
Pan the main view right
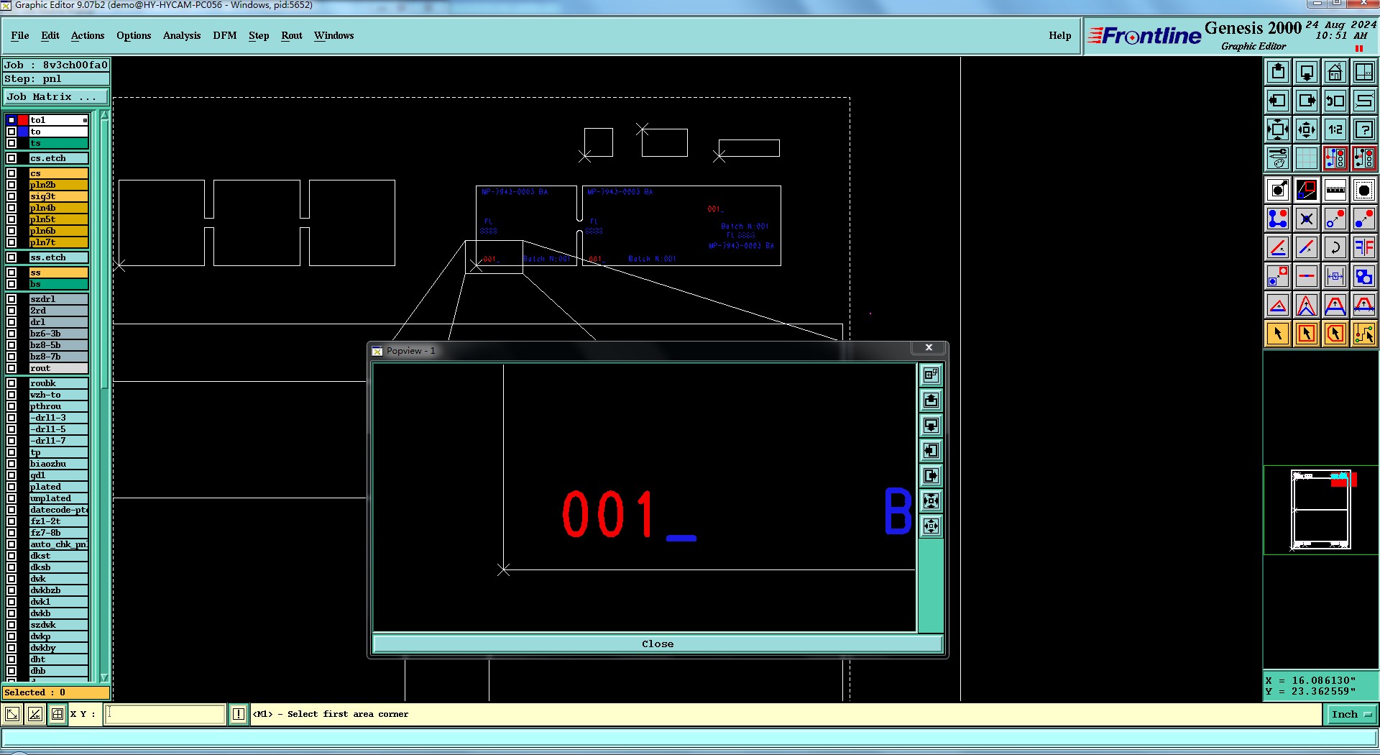[x=1307, y=101]
